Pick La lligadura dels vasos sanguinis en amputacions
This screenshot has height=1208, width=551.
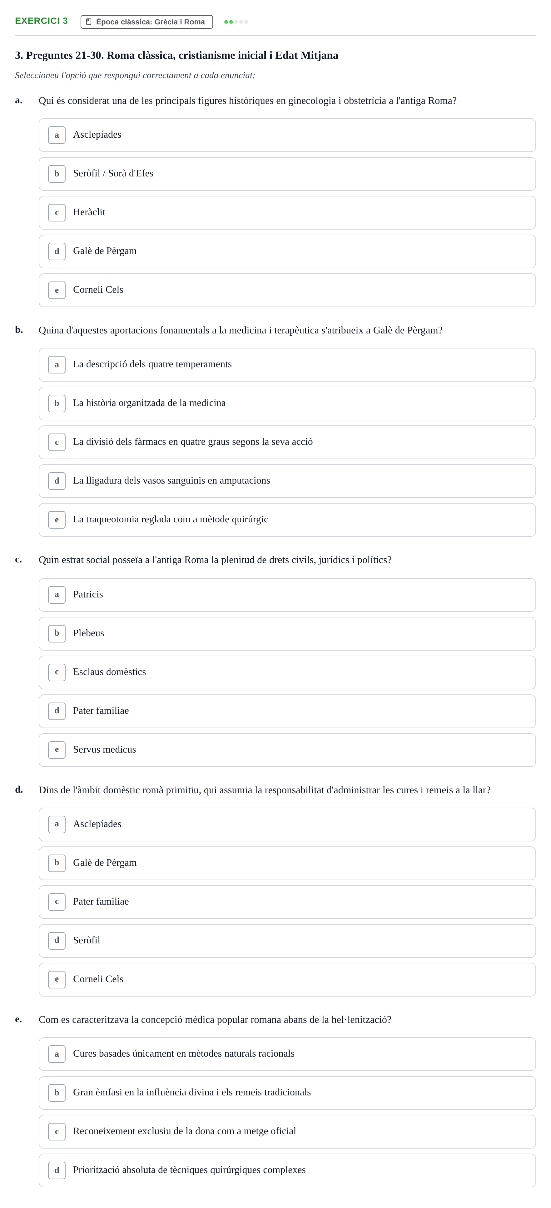tap(287, 481)
